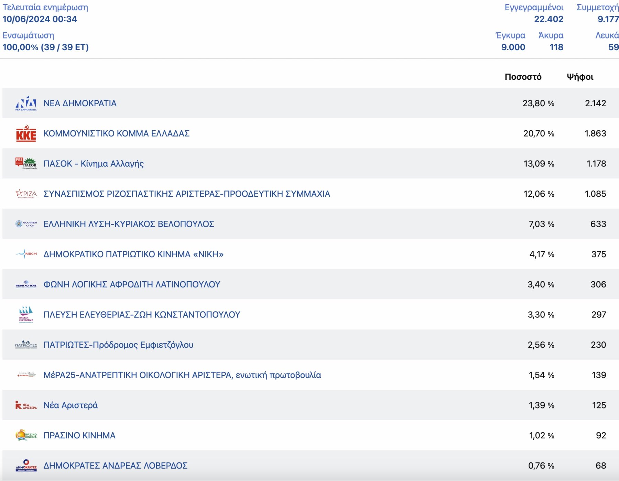Image resolution: width=619 pixels, height=481 pixels.
Task: Click the 13,09 % percentage value
Action: click(539, 164)
